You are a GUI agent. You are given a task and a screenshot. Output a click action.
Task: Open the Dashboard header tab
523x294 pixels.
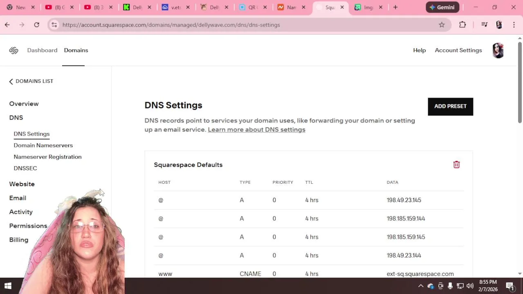point(42,50)
